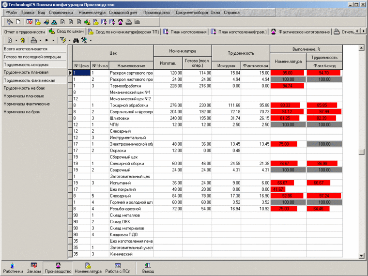Select Производство in the bottom bar

58,268
